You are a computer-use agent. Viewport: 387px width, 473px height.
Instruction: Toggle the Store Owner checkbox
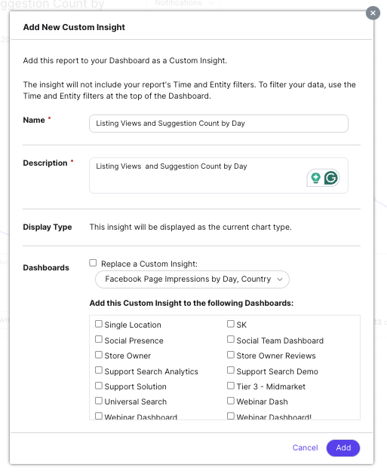click(99, 355)
